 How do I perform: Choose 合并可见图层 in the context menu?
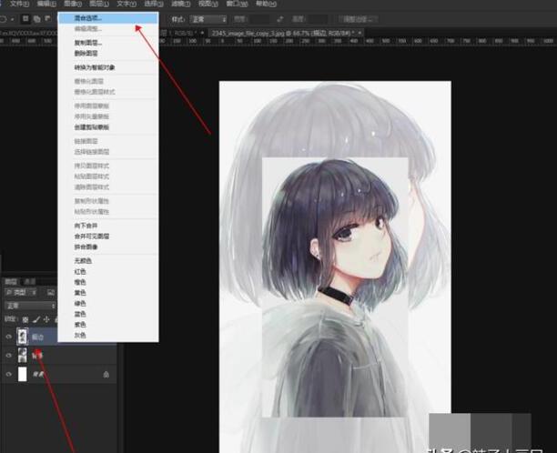(108, 237)
